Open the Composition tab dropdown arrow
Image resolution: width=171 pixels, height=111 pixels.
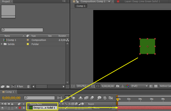click(x=109, y=1)
